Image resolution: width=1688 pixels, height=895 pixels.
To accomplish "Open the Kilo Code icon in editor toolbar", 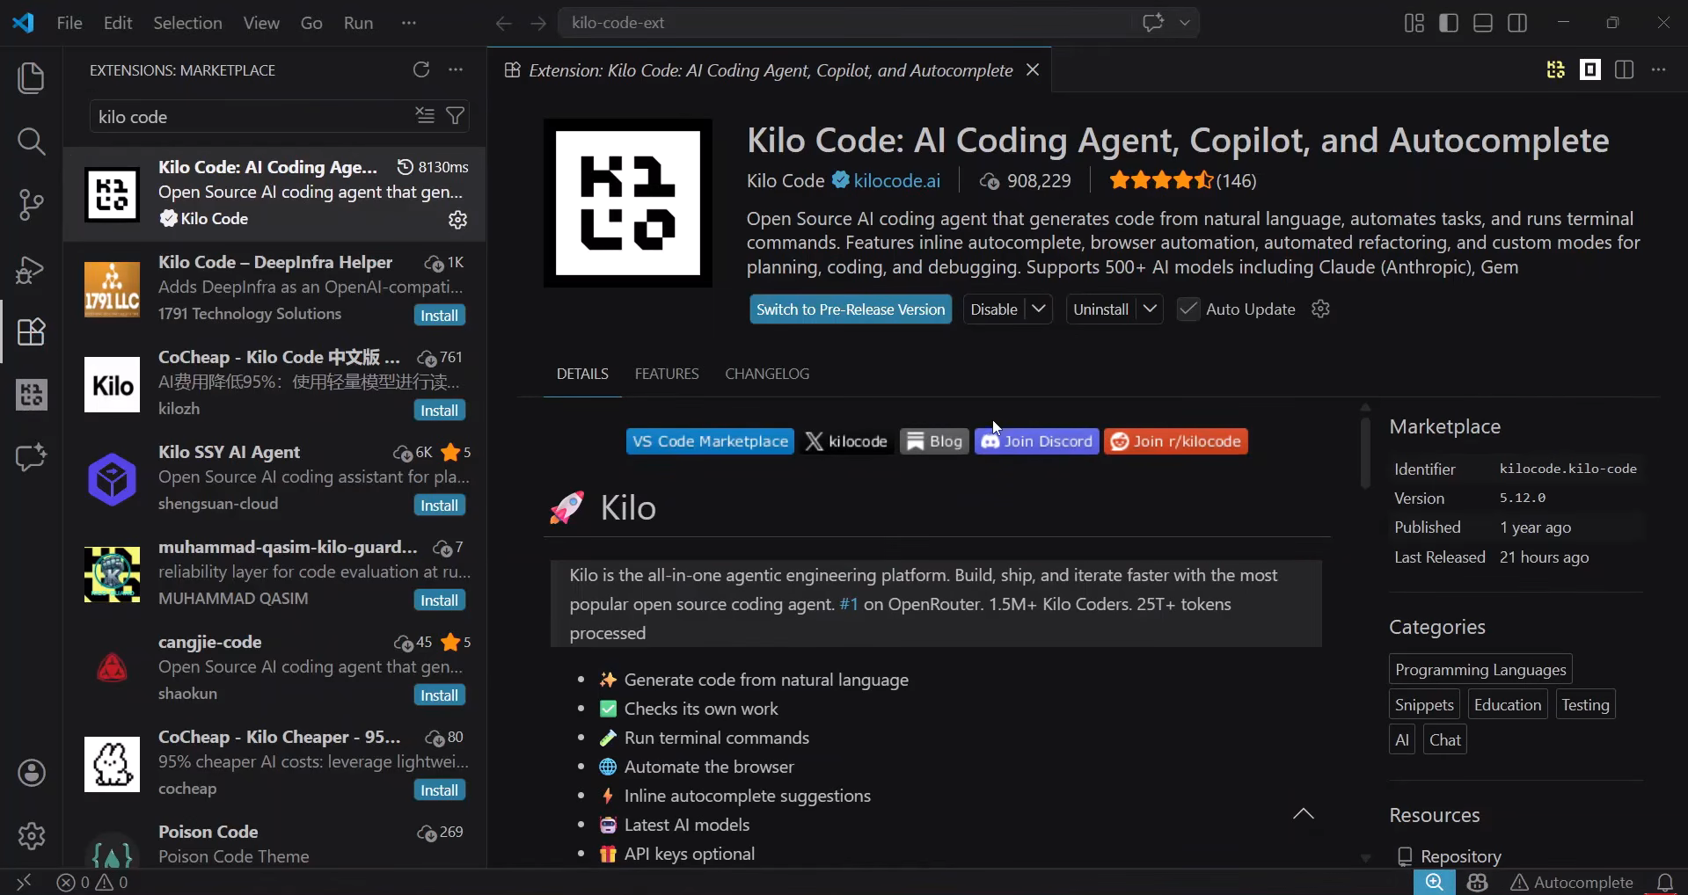I will pos(1556,69).
